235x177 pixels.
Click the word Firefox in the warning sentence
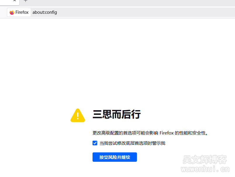click(167, 133)
